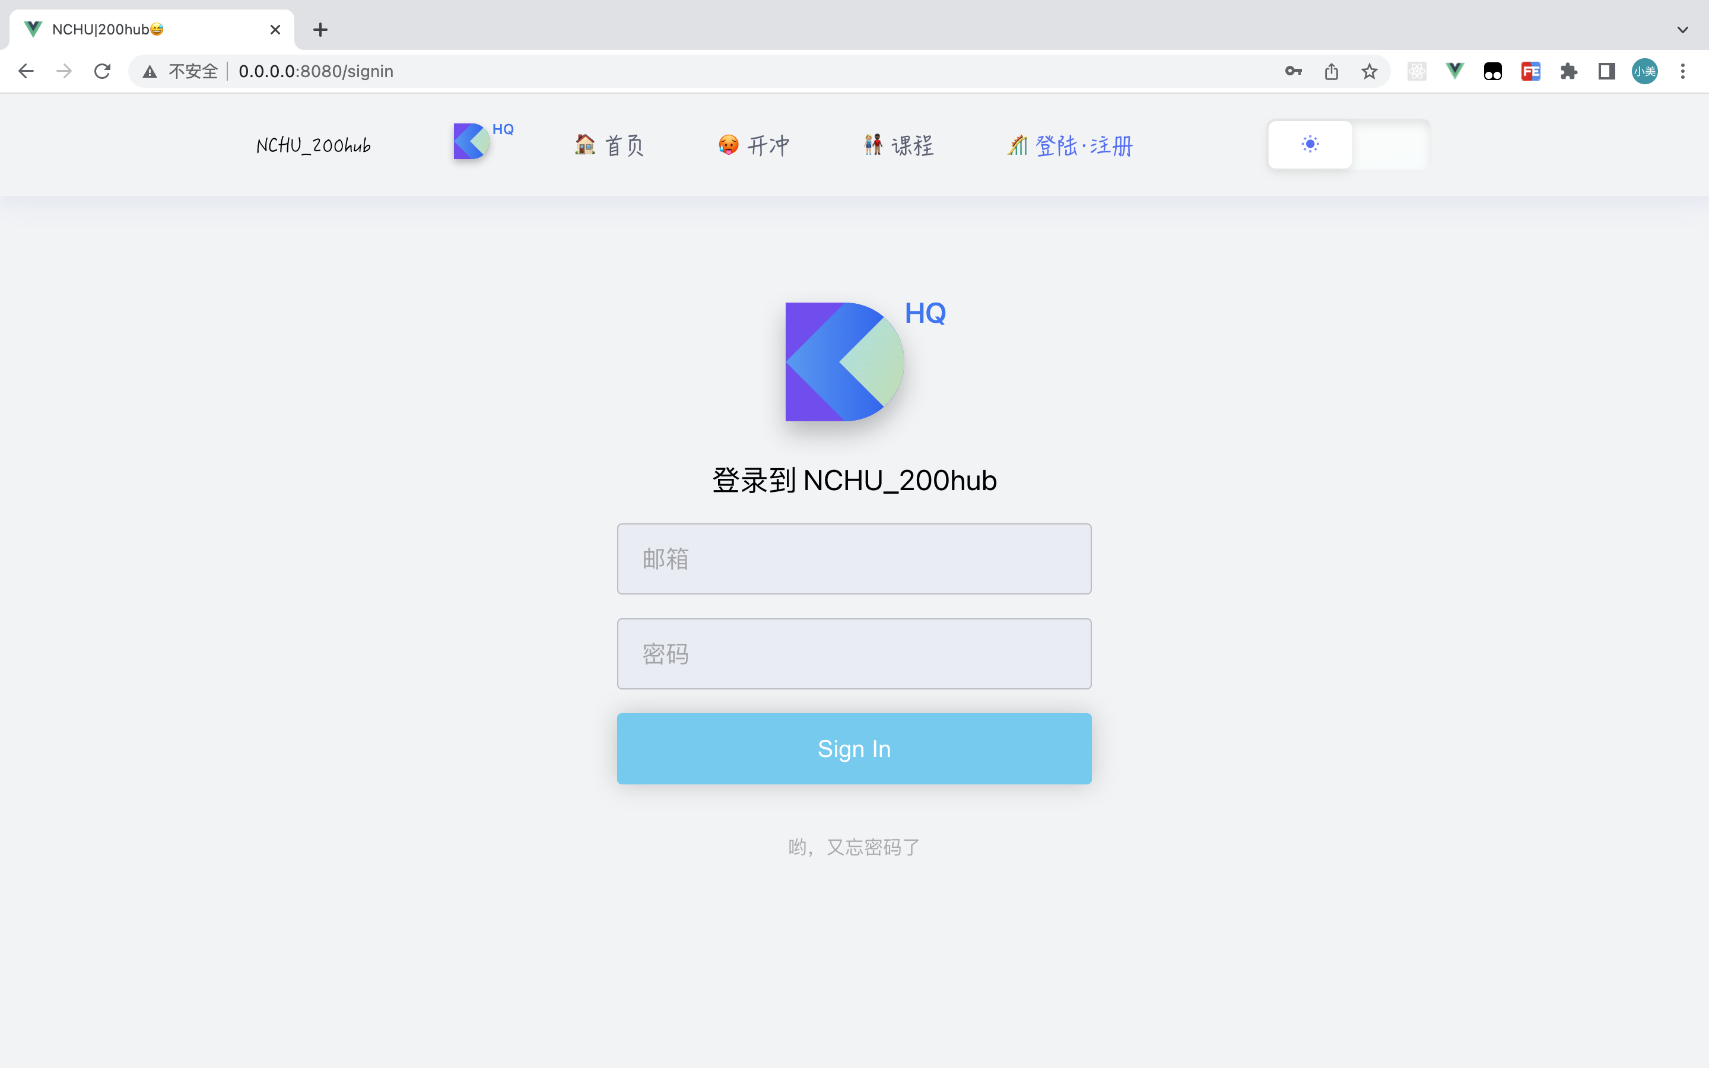Open the Vue devtools extension icon
The image size is (1709, 1068).
[1455, 71]
